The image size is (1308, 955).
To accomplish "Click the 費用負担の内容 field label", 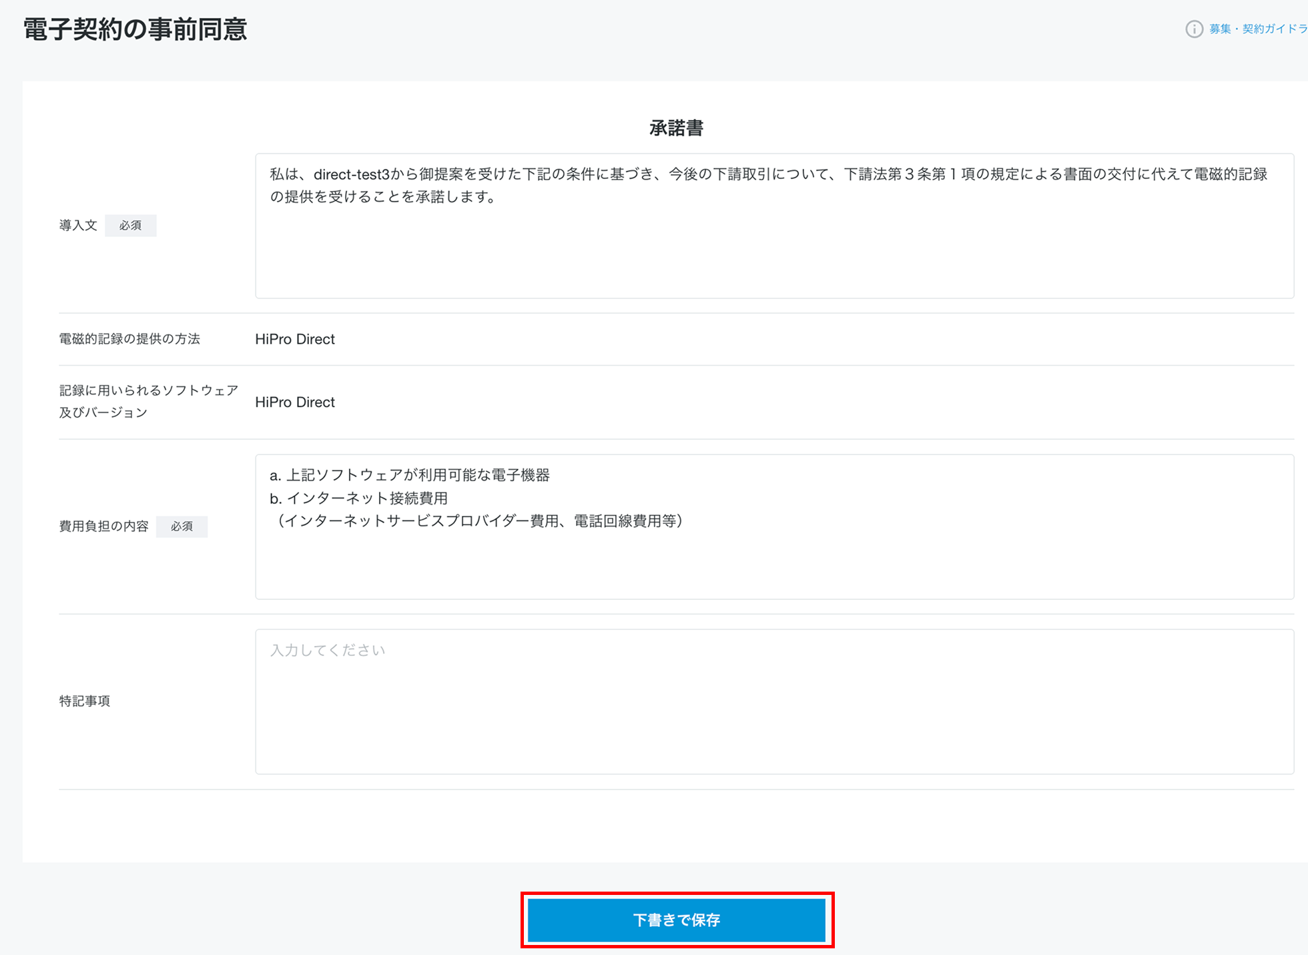I will click(103, 527).
